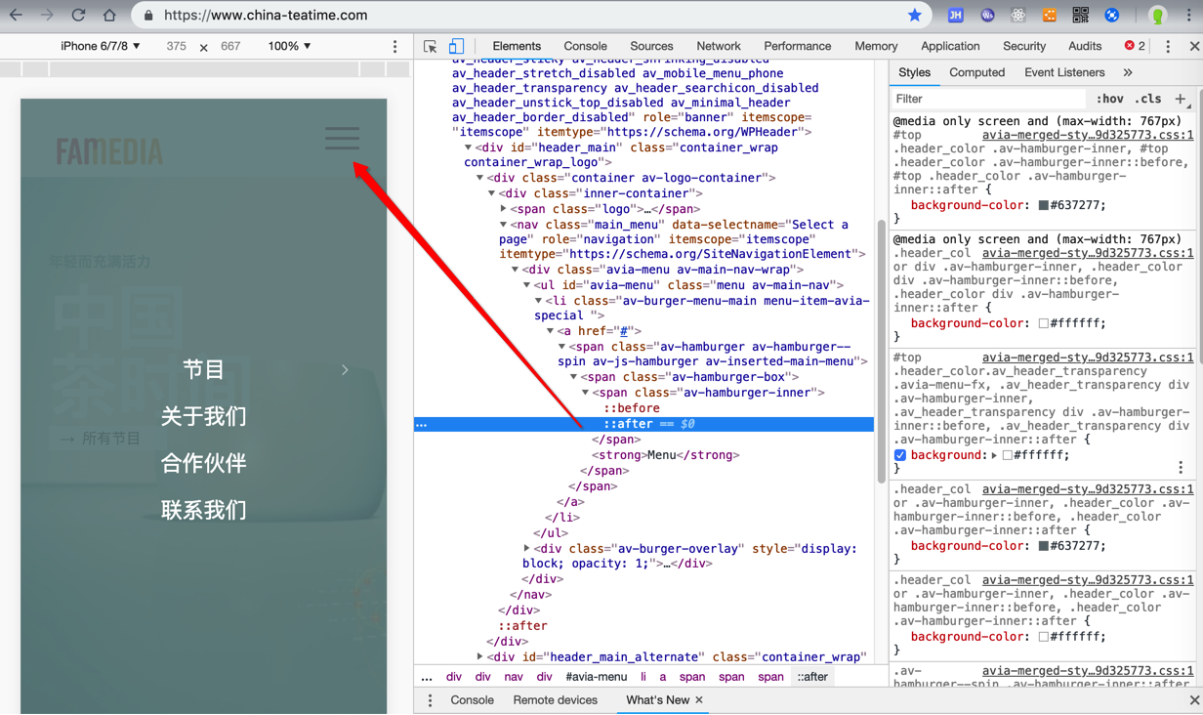
Task: Click the blue circular extension icon
Action: pos(1111,16)
